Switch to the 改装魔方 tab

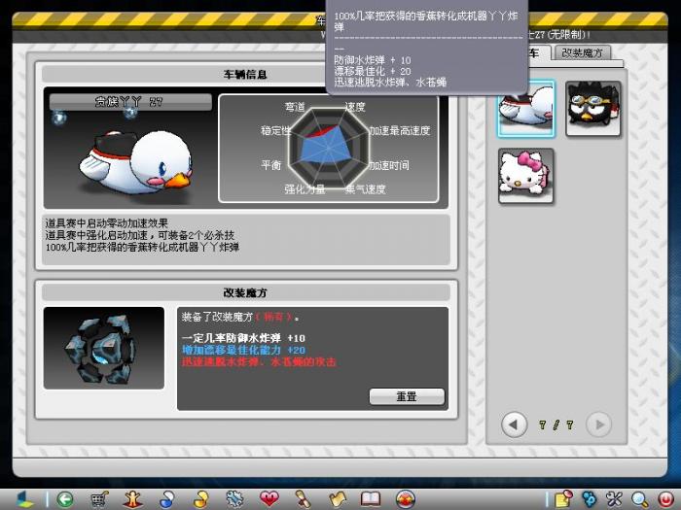582,52
